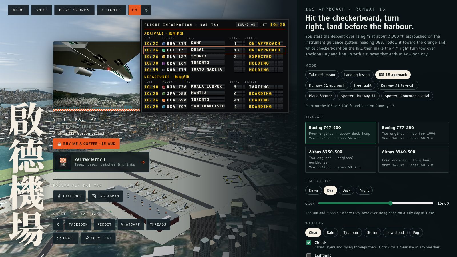Screen dimensions: 457x257
Task: Open the Shop page
Action: (x=41, y=10)
